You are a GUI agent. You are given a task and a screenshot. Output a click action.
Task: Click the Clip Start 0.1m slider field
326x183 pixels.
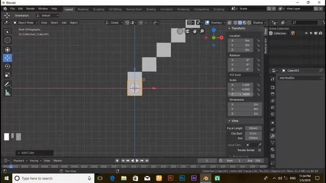(253, 133)
